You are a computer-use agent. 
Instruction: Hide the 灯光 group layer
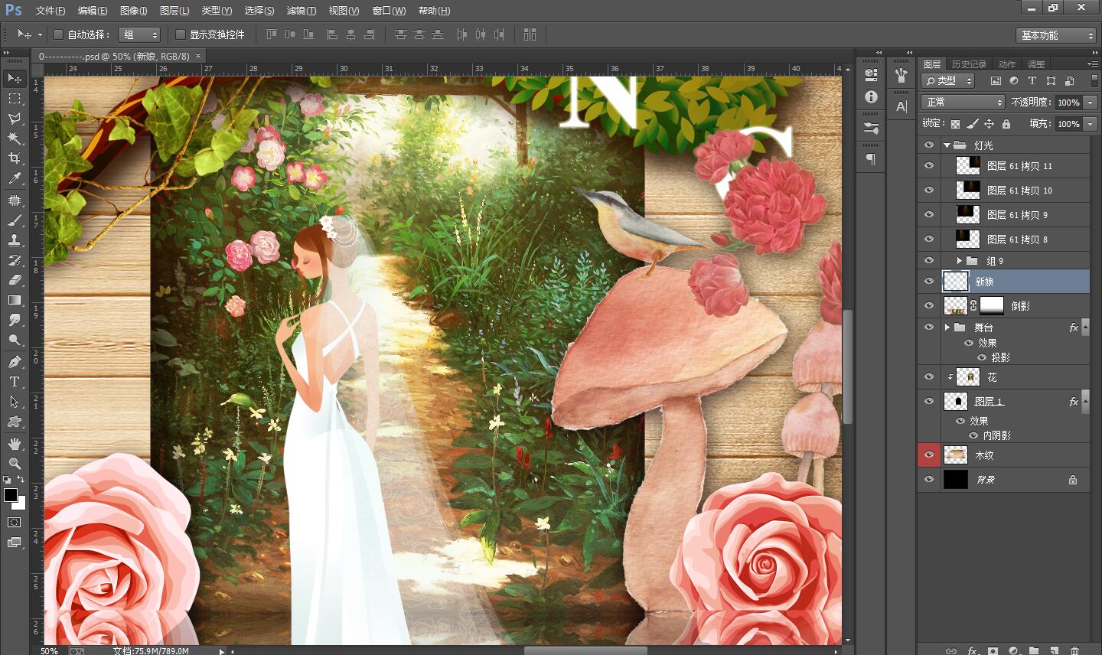click(x=929, y=145)
